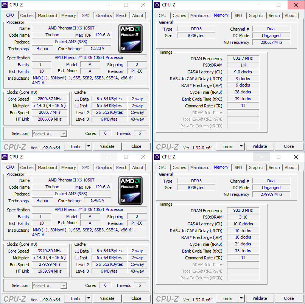
Task: Select the Bench tab in bottom-right window
Action: click(274, 168)
